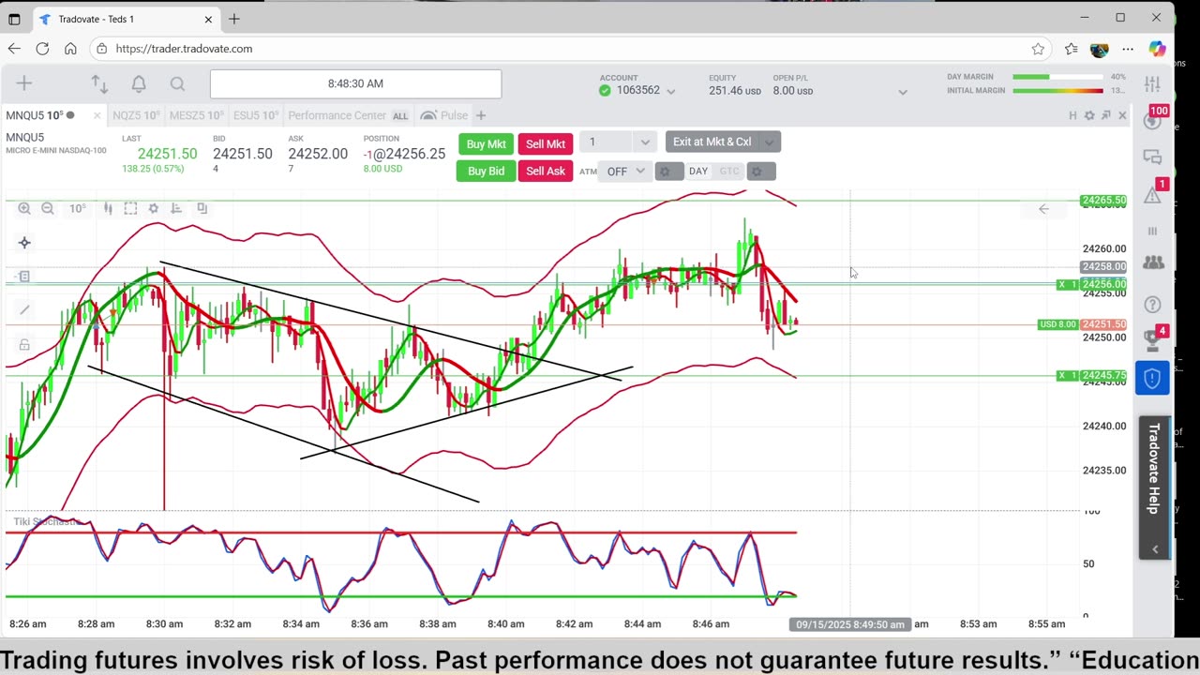Open the community people icon

(x=1153, y=263)
